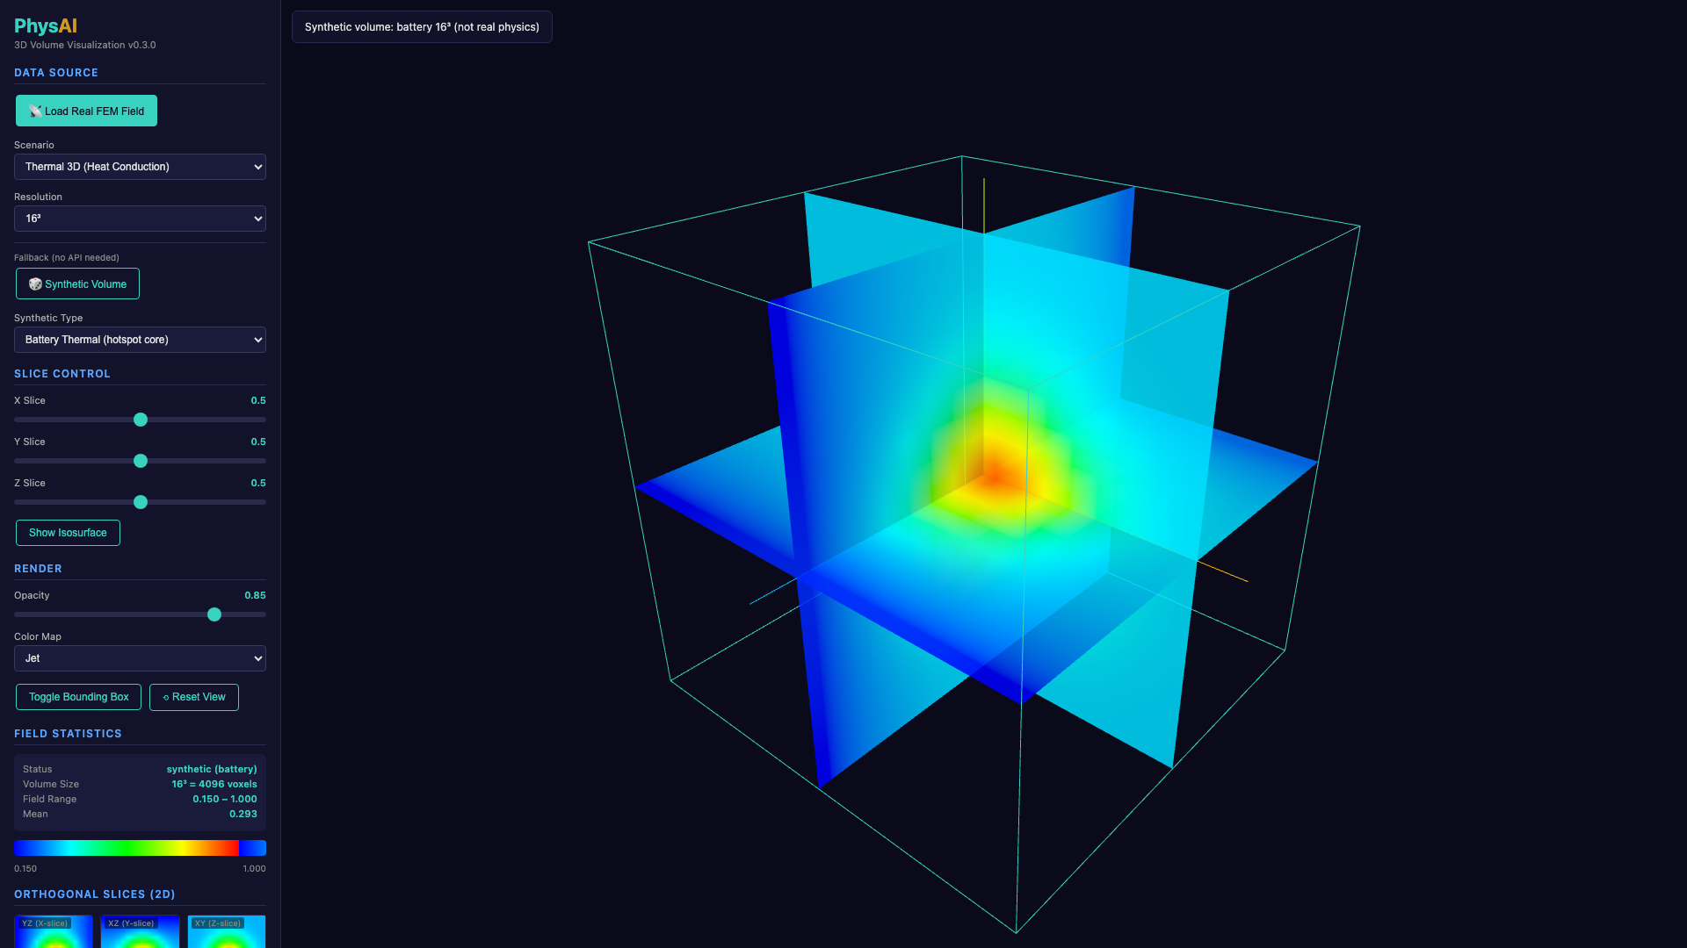The image size is (1687, 948).
Task: Click the Jet color scale bar
Action: pyautogui.click(x=140, y=848)
